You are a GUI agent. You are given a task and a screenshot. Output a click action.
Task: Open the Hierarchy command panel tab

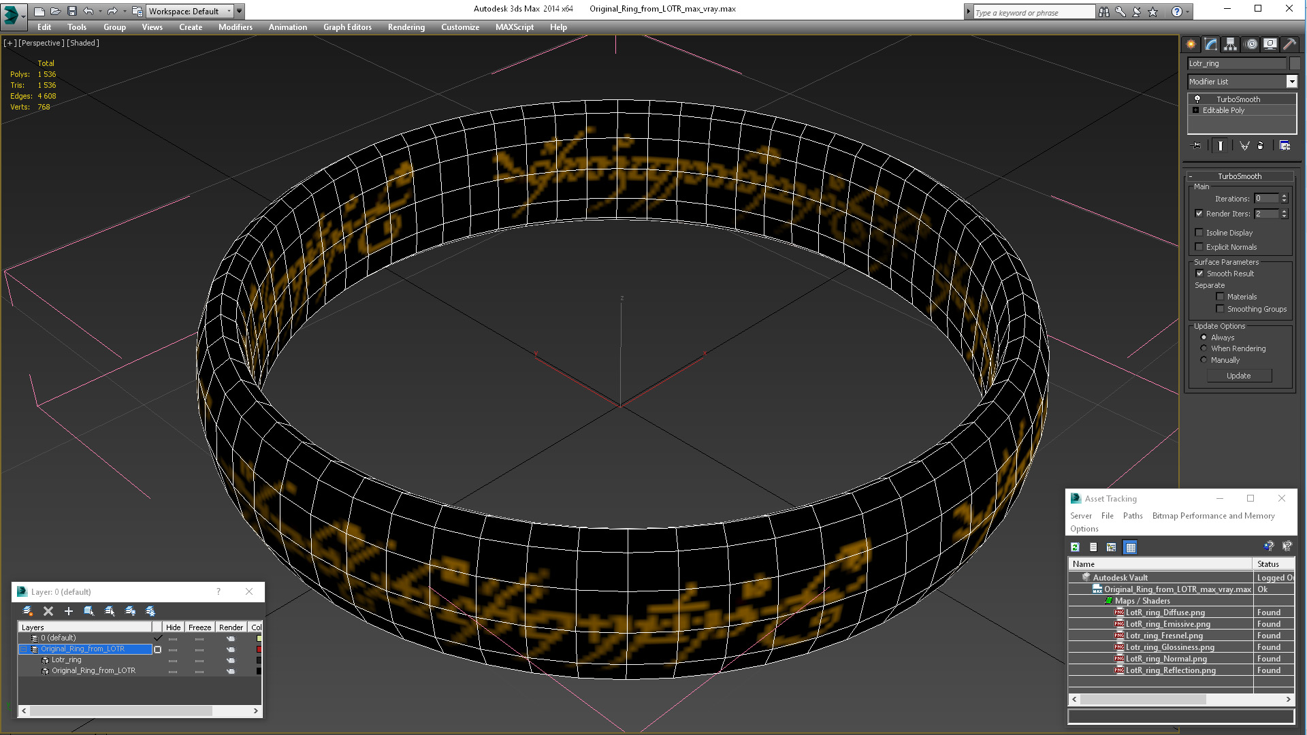tap(1231, 44)
